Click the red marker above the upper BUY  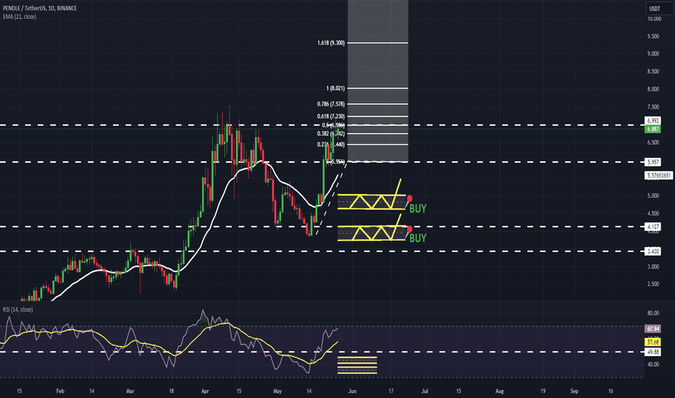point(409,198)
